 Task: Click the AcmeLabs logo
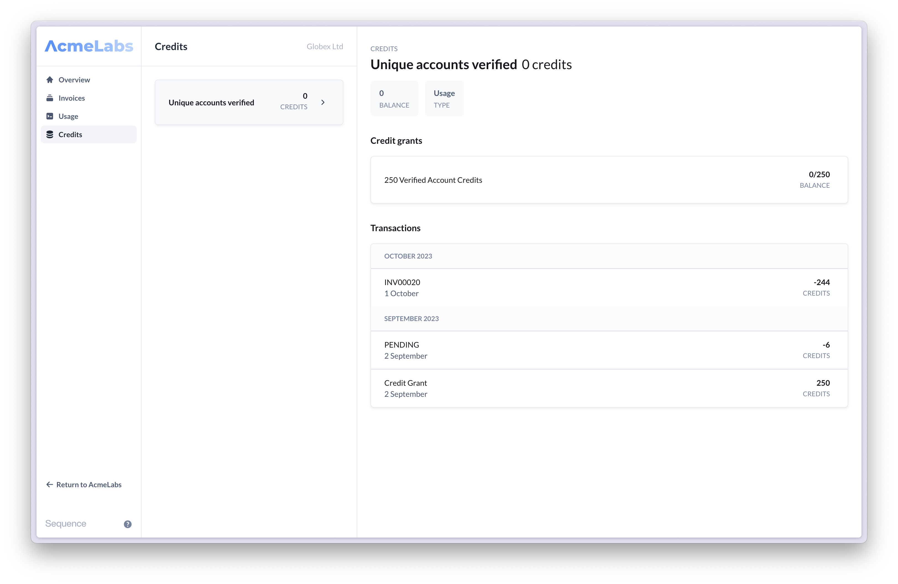[x=89, y=46]
